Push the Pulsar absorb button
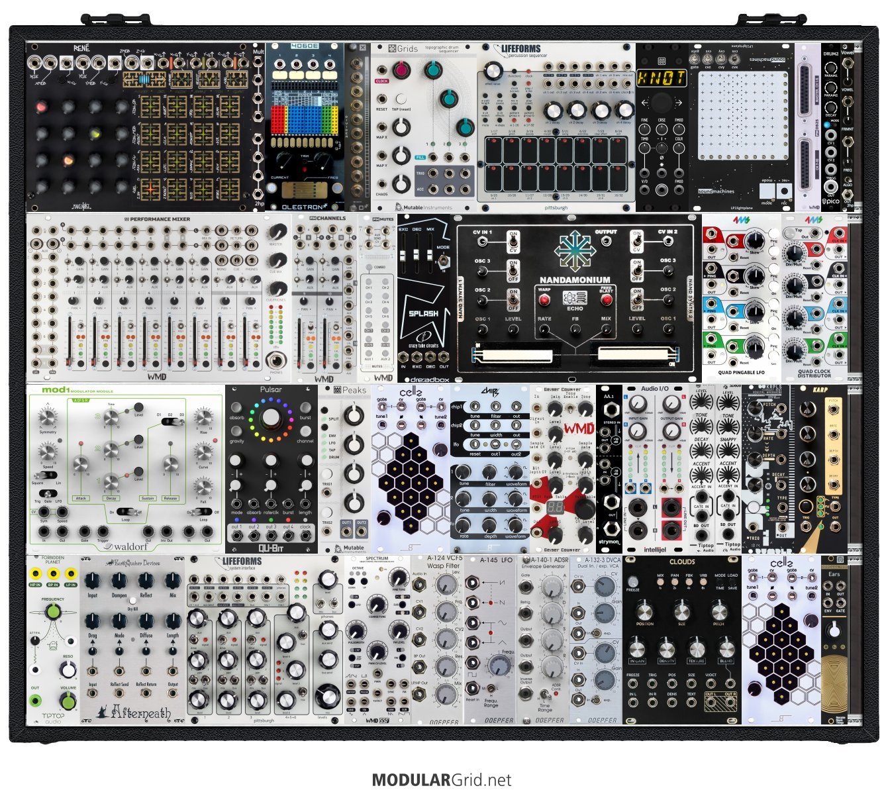The width and height of the screenshot is (884, 794). pos(237,407)
